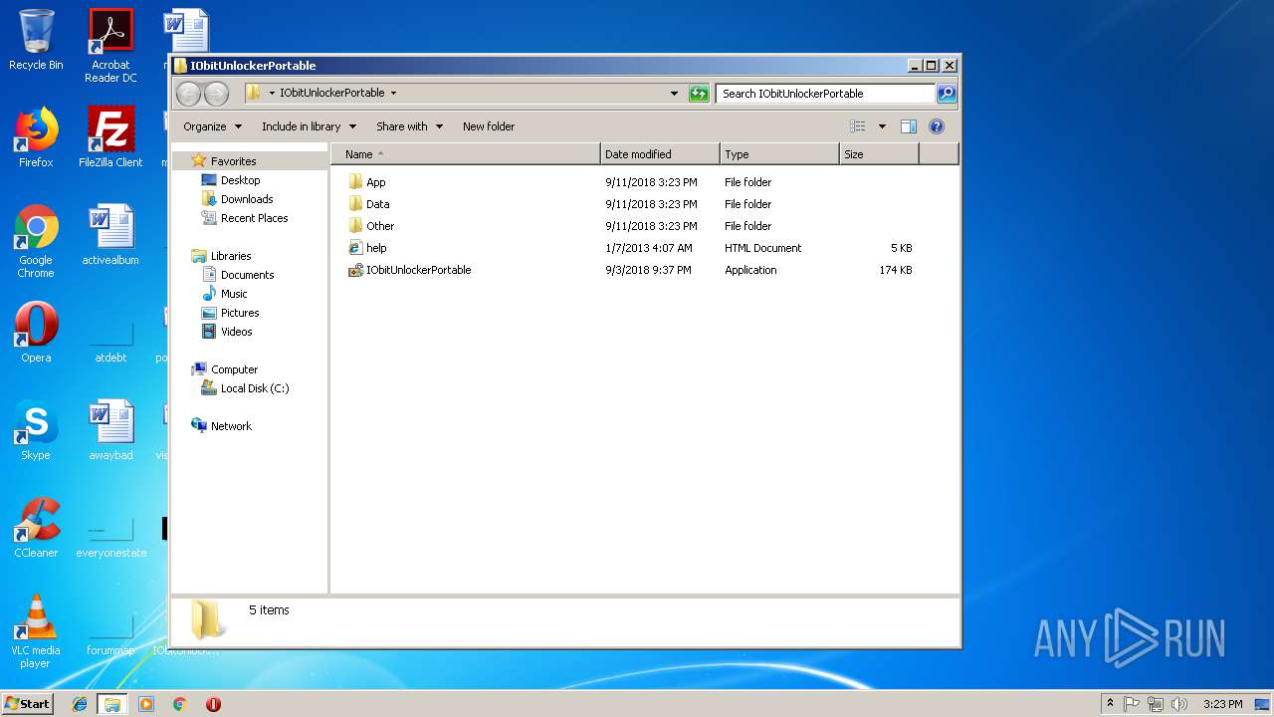Image resolution: width=1274 pixels, height=717 pixels.
Task: Click the IObitUnlockerPortable address breadcrumb
Action: click(x=331, y=93)
